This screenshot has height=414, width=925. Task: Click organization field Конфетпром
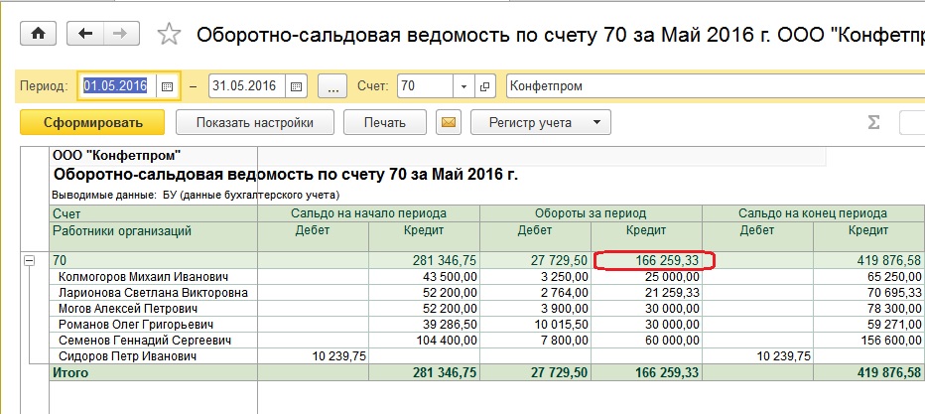pyautogui.click(x=716, y=86)
